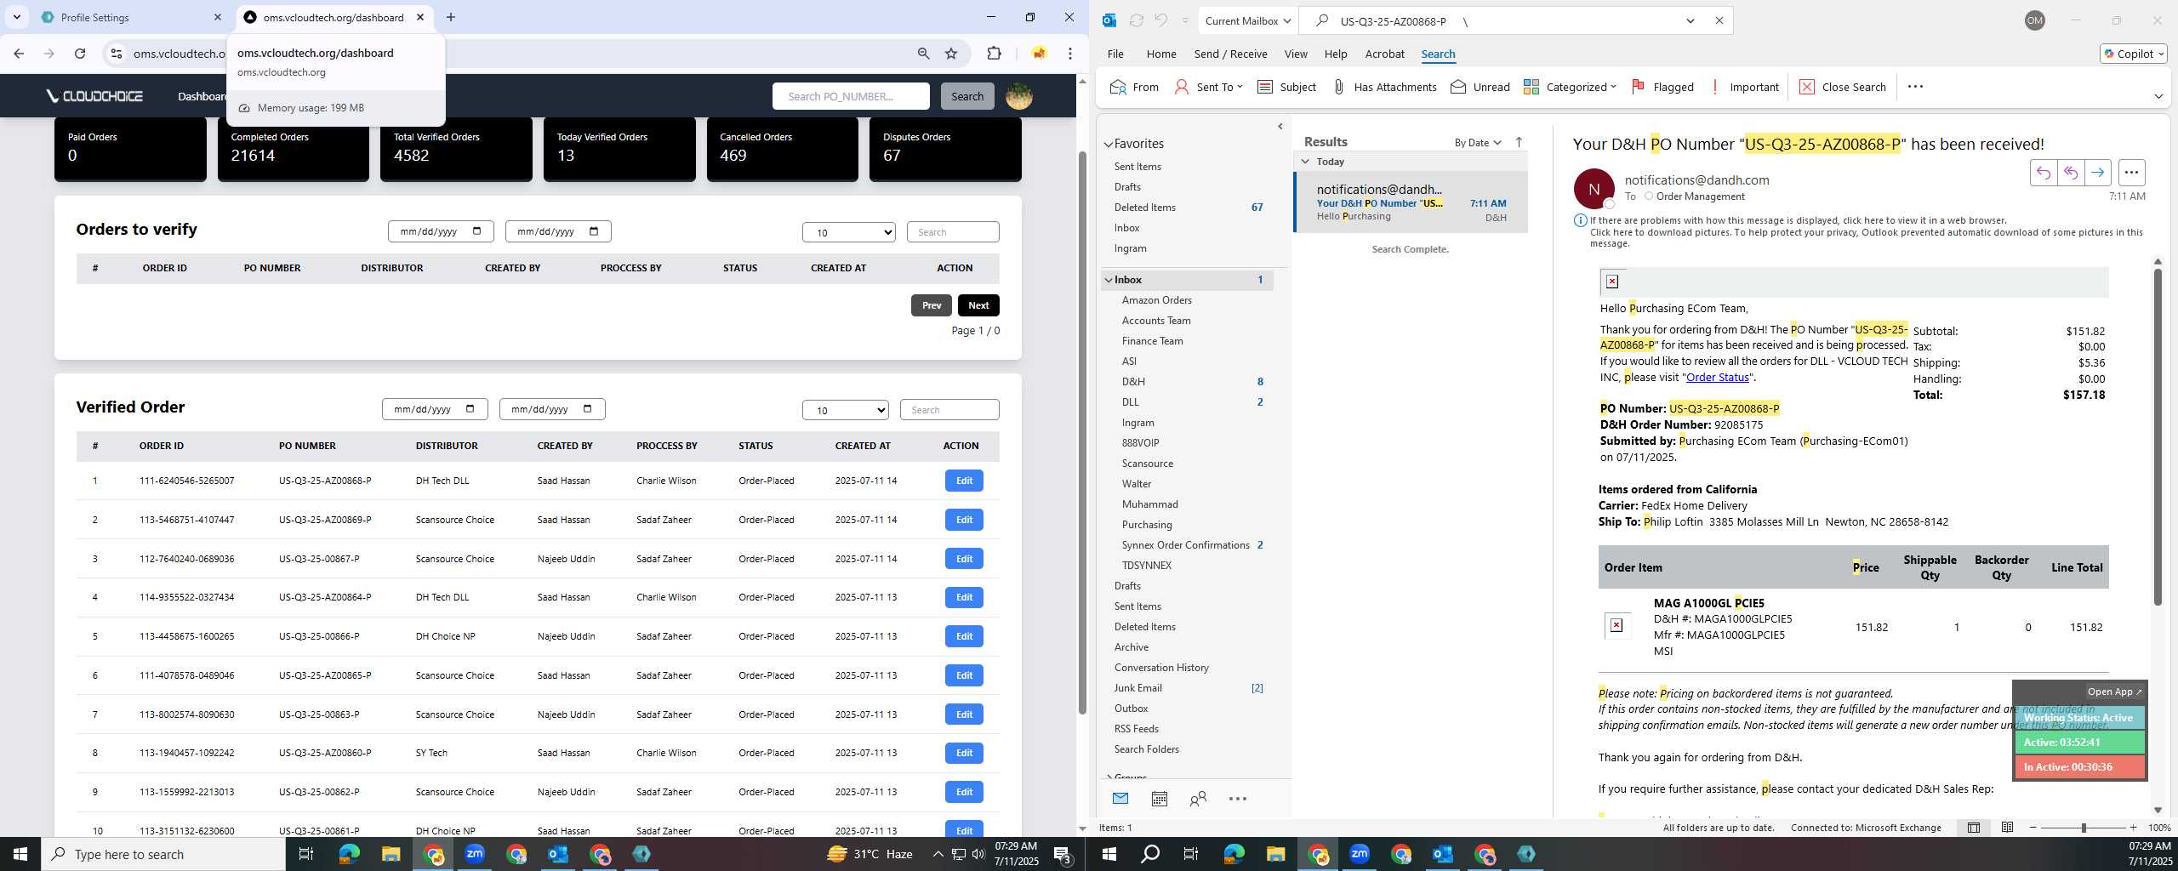Click Close Search in Outlook ribbon

click(x=1843, y=87)
